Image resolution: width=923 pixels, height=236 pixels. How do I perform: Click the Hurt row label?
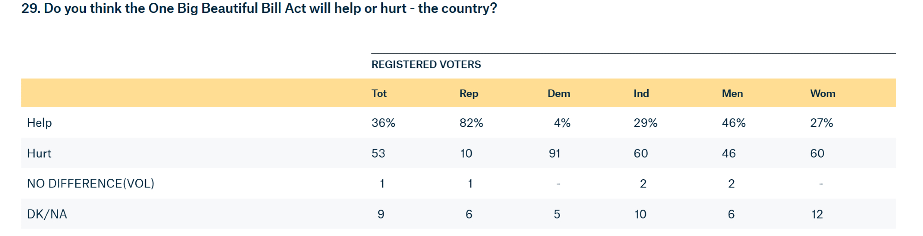click(39, 153)
